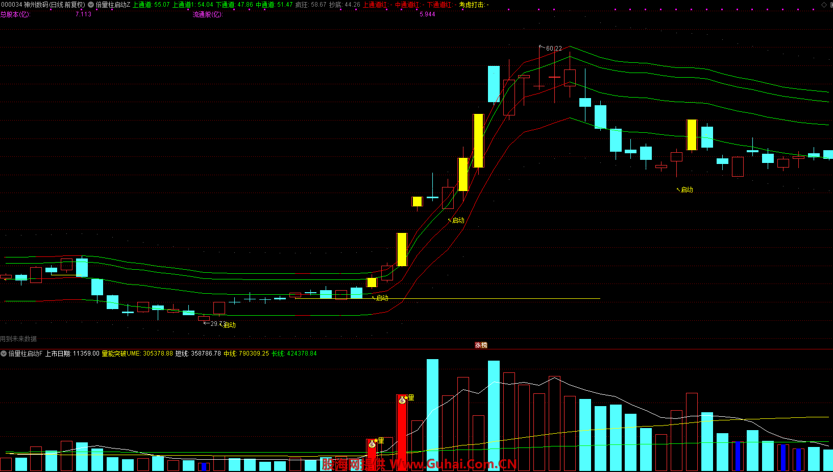The height and width of the screenshot is (472, 833).
Task: Click the 60.22 high price label
Action: (554, 49)
